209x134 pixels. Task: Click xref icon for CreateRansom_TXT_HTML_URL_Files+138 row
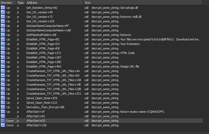point(3,80)
